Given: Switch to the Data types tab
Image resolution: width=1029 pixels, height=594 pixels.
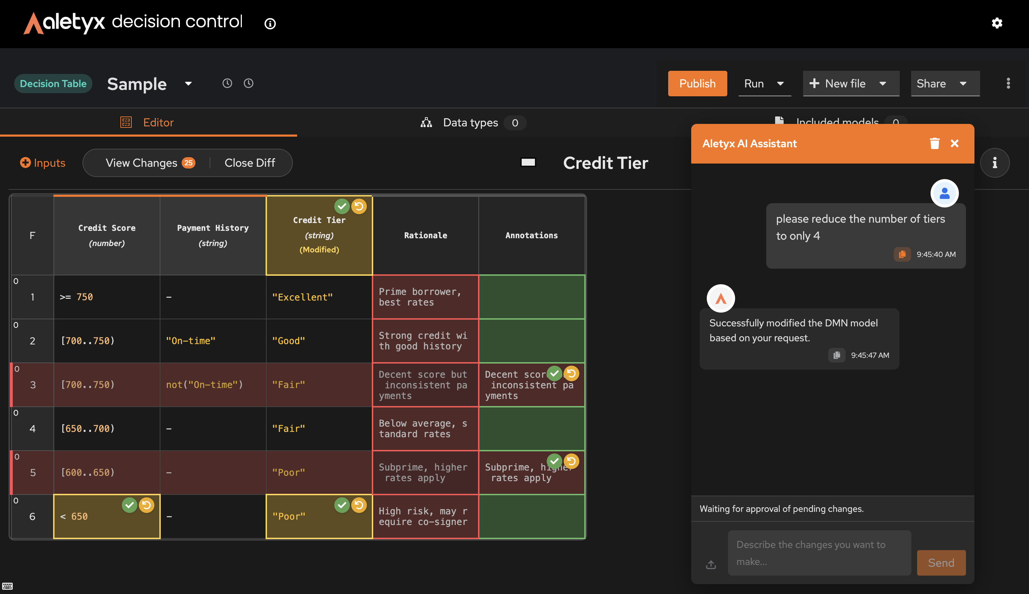Looking at the screenshot, I should coord(471,123).
